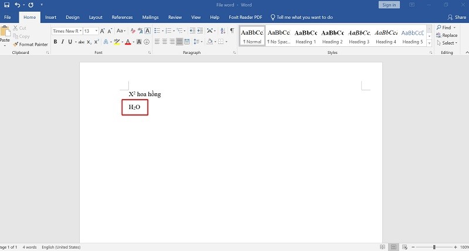Align text to the left
This screenshot has width=469, height=251.
(157, 42)
